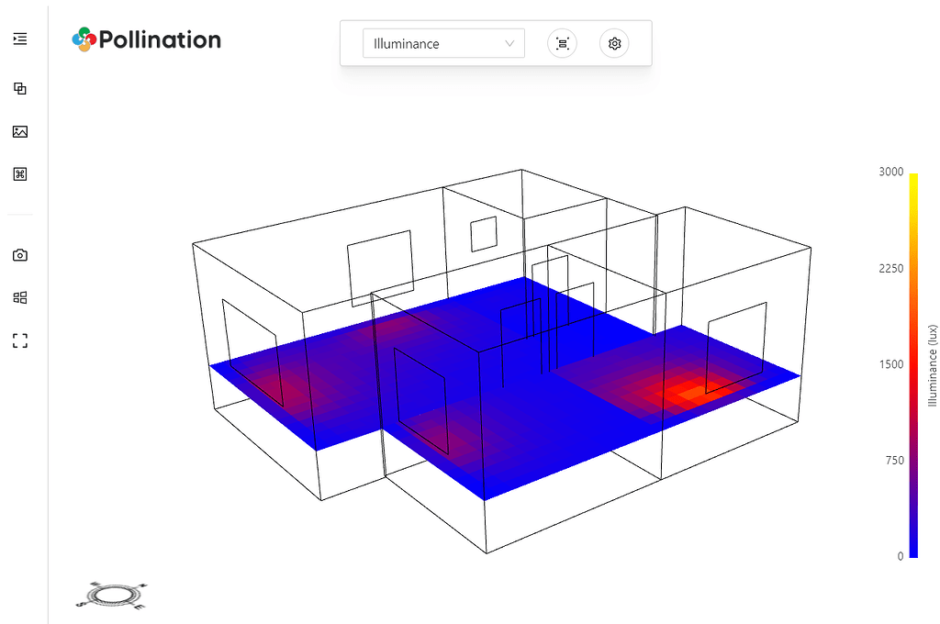Click the 1500 tick label on legend
Screen dimensions: 940x624
890,364
